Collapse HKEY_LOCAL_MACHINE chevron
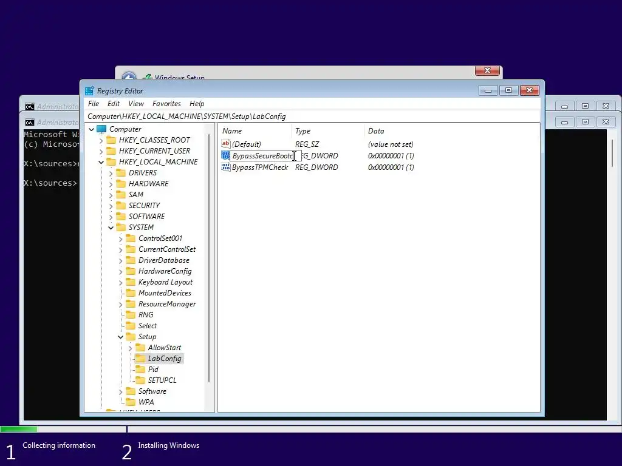Screen dimensions: 622x466 [101, 162]
